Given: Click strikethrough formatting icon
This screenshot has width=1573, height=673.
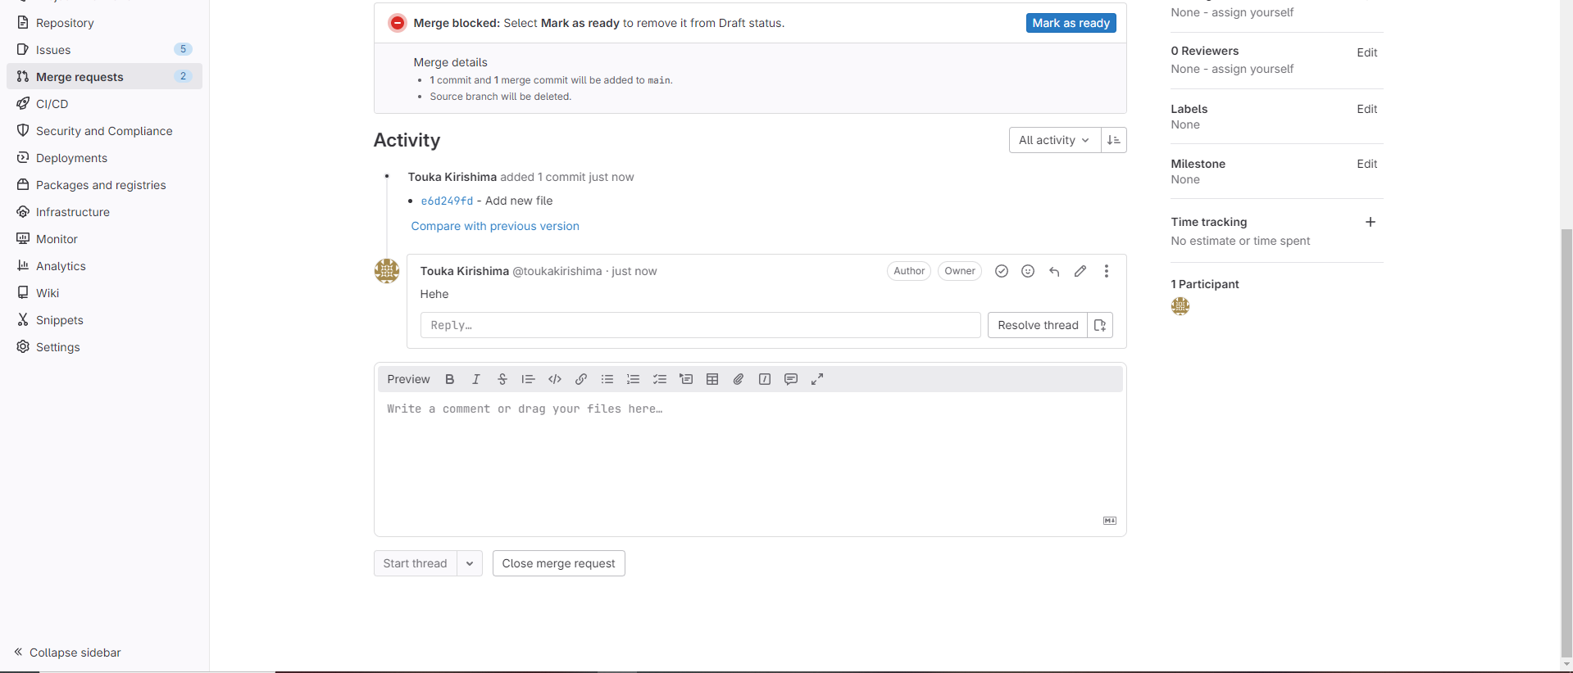Looking at the screenshot, I should pyautogui.click(x=502, y=379).
